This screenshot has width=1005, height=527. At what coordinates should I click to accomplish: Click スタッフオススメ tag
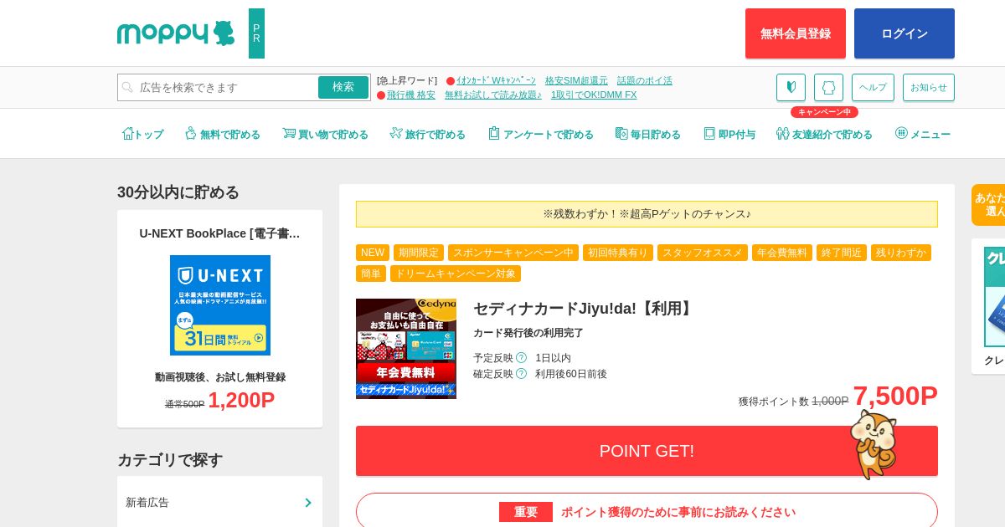[x=703, y=253]
